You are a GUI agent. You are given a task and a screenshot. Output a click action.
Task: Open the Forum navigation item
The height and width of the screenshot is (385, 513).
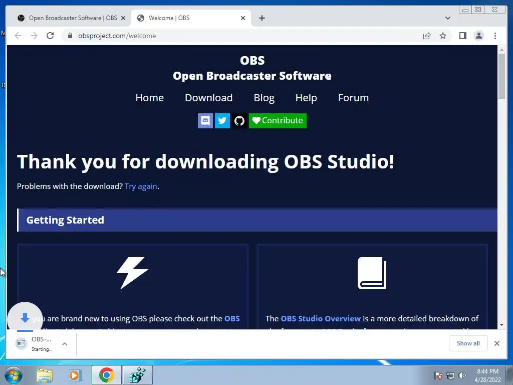[353, 98]
